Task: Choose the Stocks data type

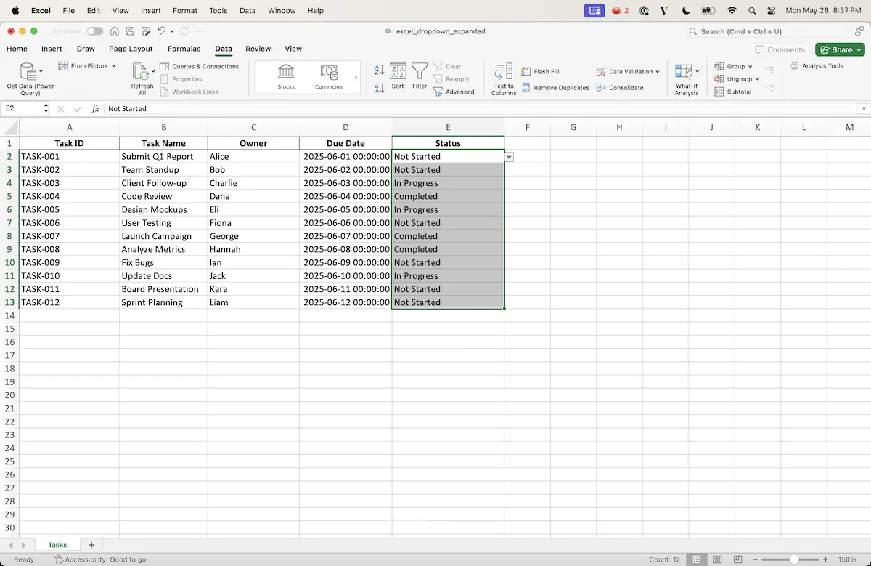Action: 286,76
